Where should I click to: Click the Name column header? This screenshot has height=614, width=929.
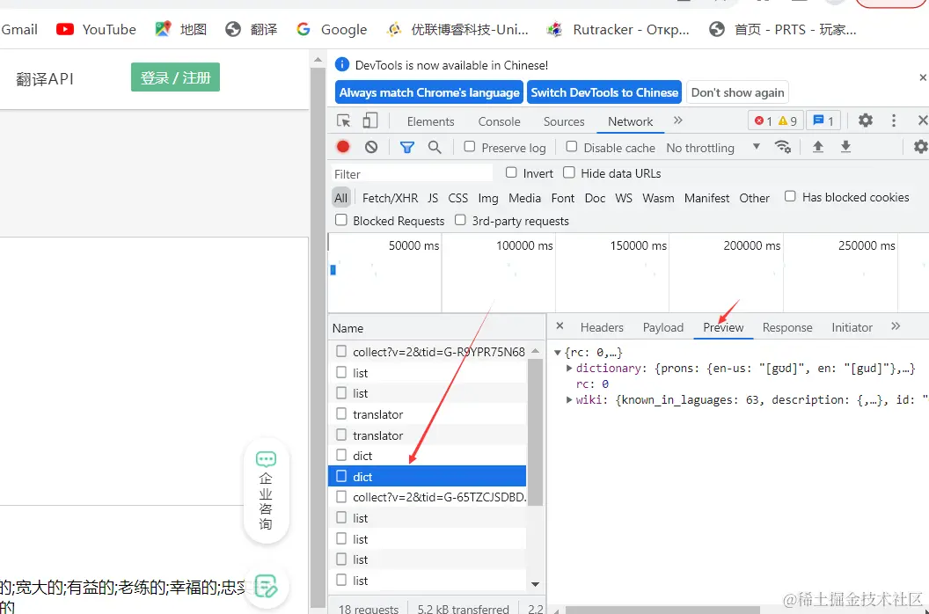(x=436, y=328)
